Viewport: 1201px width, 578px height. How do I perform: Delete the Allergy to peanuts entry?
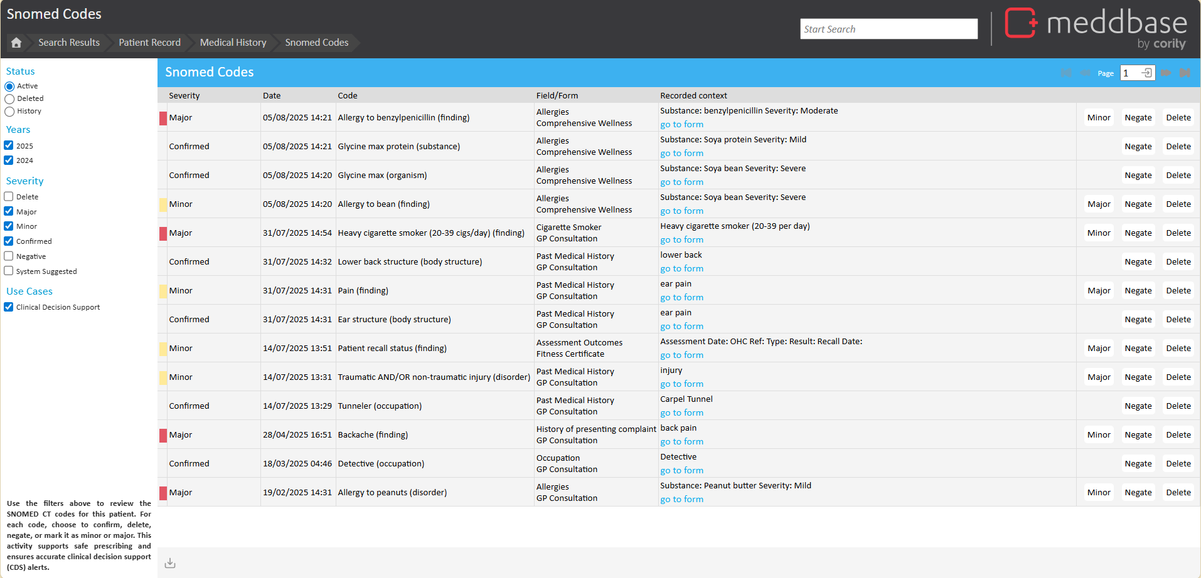pyautogui.click(x=1178, y=493)
